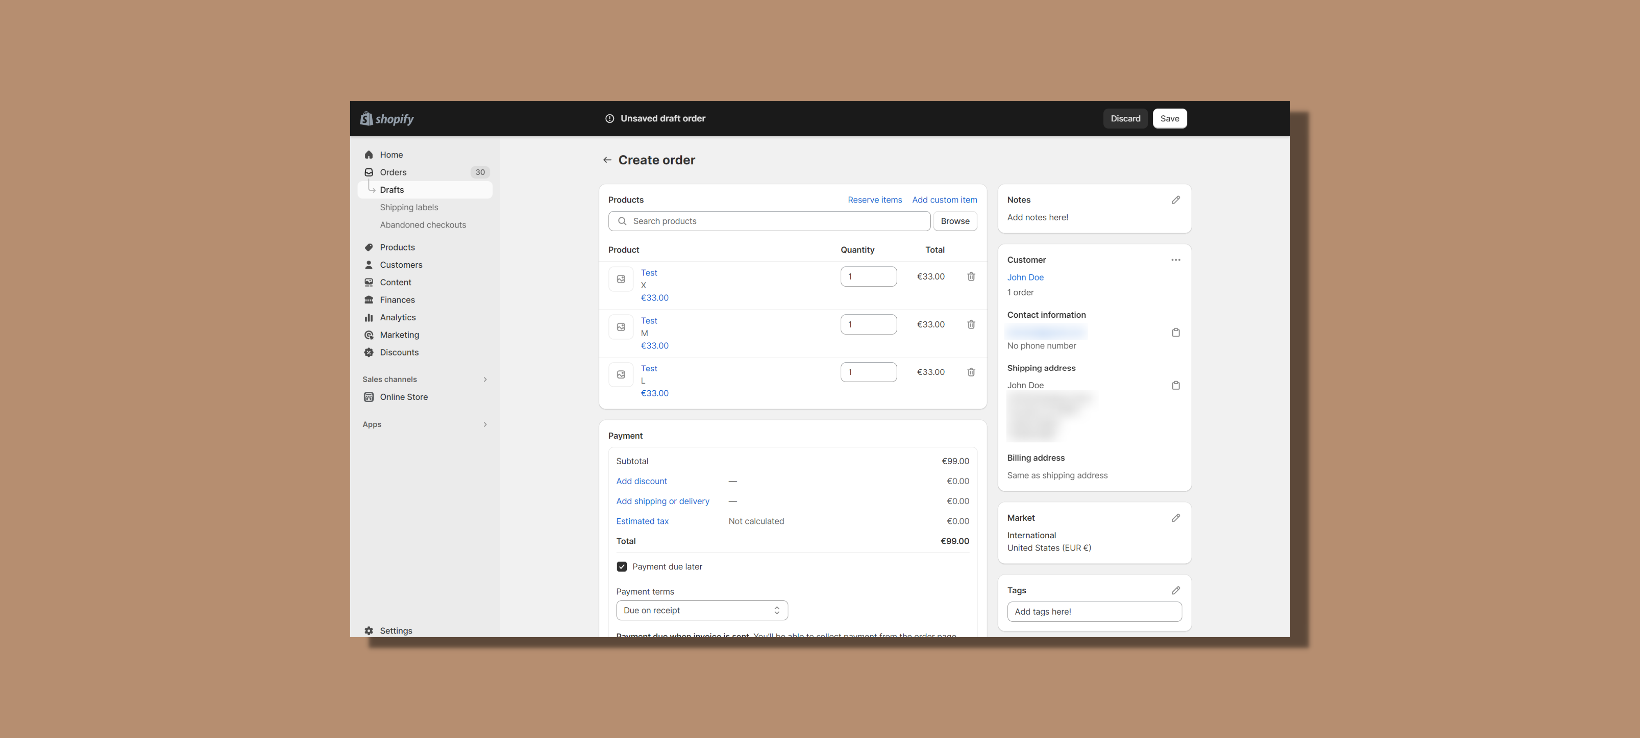Save the draft order
The image size is (1640, 738).
1169,118
